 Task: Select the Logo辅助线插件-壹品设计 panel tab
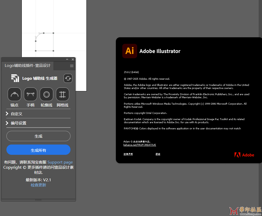click(x=28, y=66)
